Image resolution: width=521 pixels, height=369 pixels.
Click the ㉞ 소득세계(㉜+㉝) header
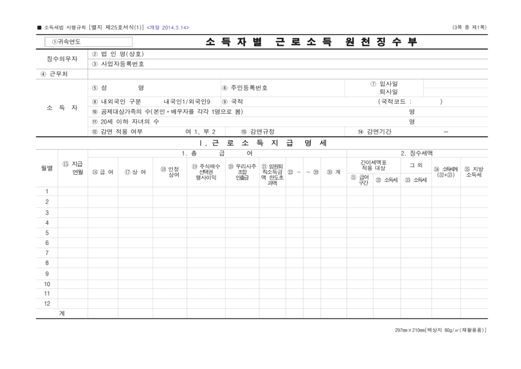point(446,172)
